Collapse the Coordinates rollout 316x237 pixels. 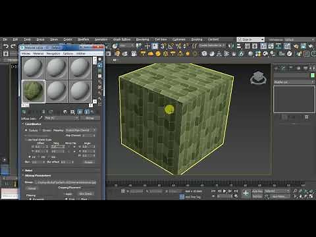33,124
